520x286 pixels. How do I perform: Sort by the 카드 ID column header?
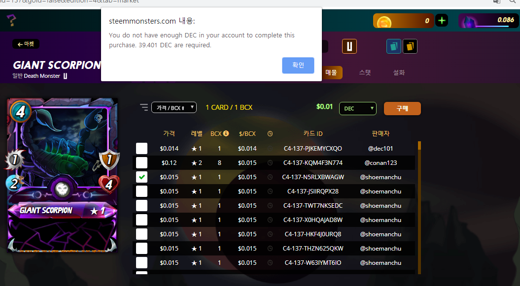pyautogui.click(x=312, y=133)
